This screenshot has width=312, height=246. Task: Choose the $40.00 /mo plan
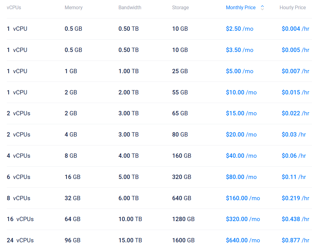pyautogui.click(x=241, y=156)
